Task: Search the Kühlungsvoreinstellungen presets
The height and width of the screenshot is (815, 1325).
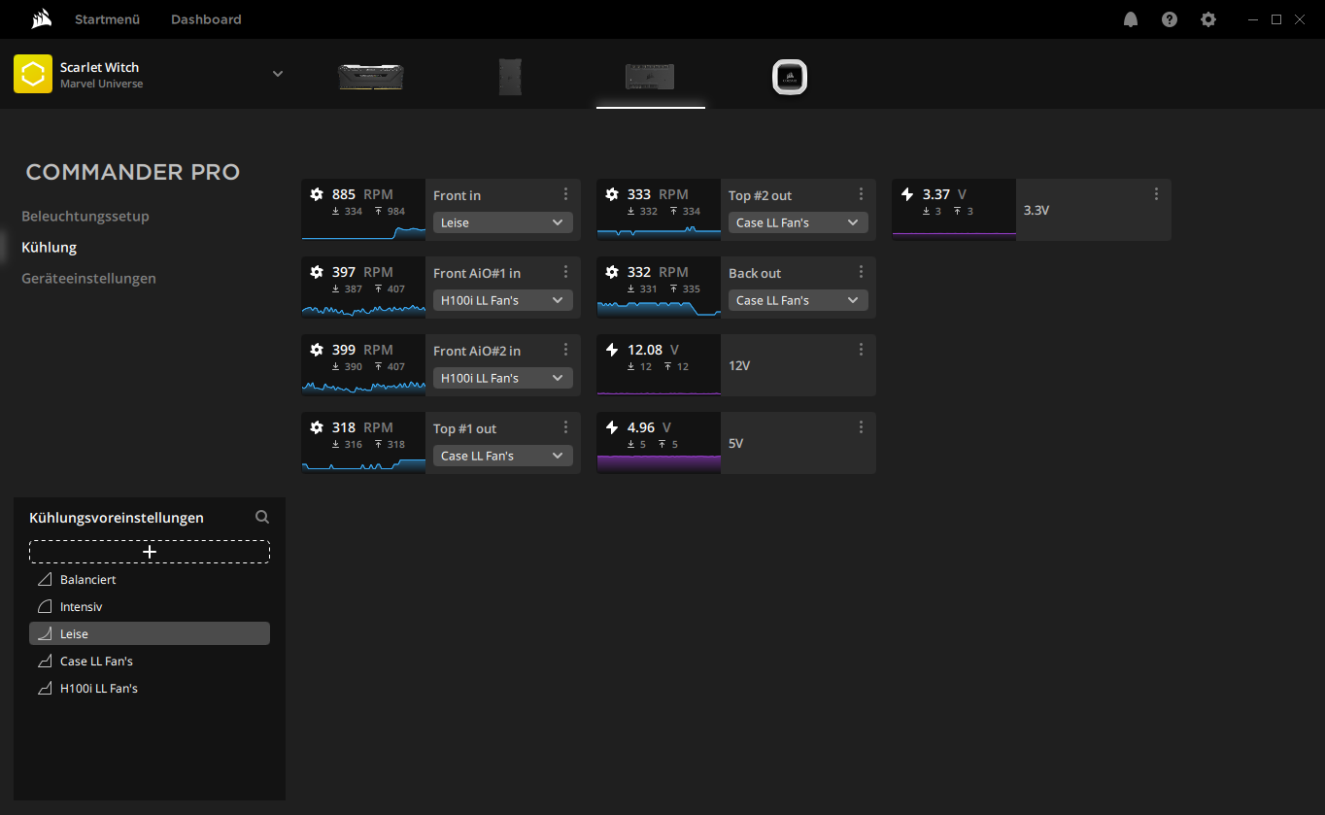Action: pos(262,517)
